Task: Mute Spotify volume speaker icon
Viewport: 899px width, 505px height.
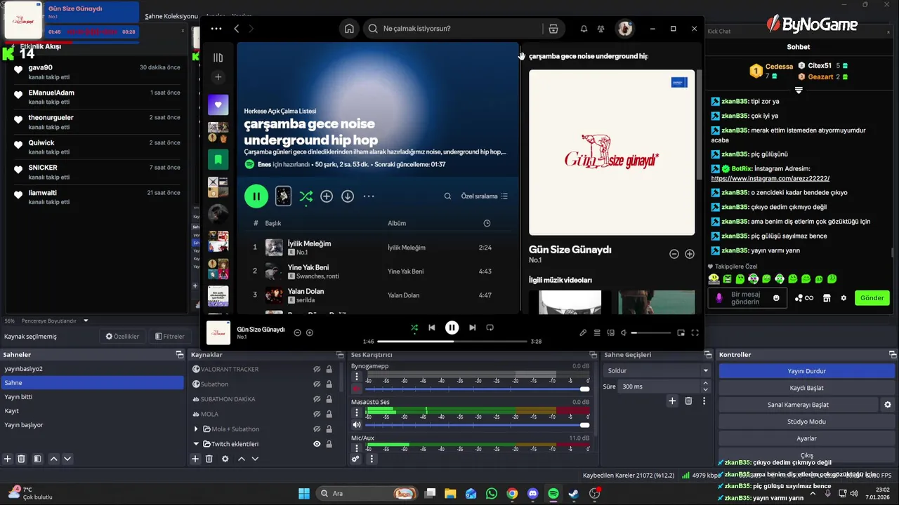Action: pyautogui.click(x=624, y=333)
